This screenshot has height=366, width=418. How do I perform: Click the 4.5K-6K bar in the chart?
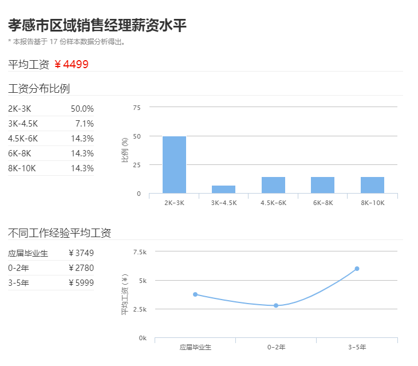(x=273, y=185)
